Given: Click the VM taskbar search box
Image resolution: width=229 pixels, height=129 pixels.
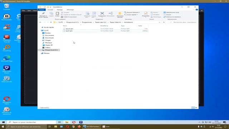Looking at the screenshot, I should coord(31,122).
